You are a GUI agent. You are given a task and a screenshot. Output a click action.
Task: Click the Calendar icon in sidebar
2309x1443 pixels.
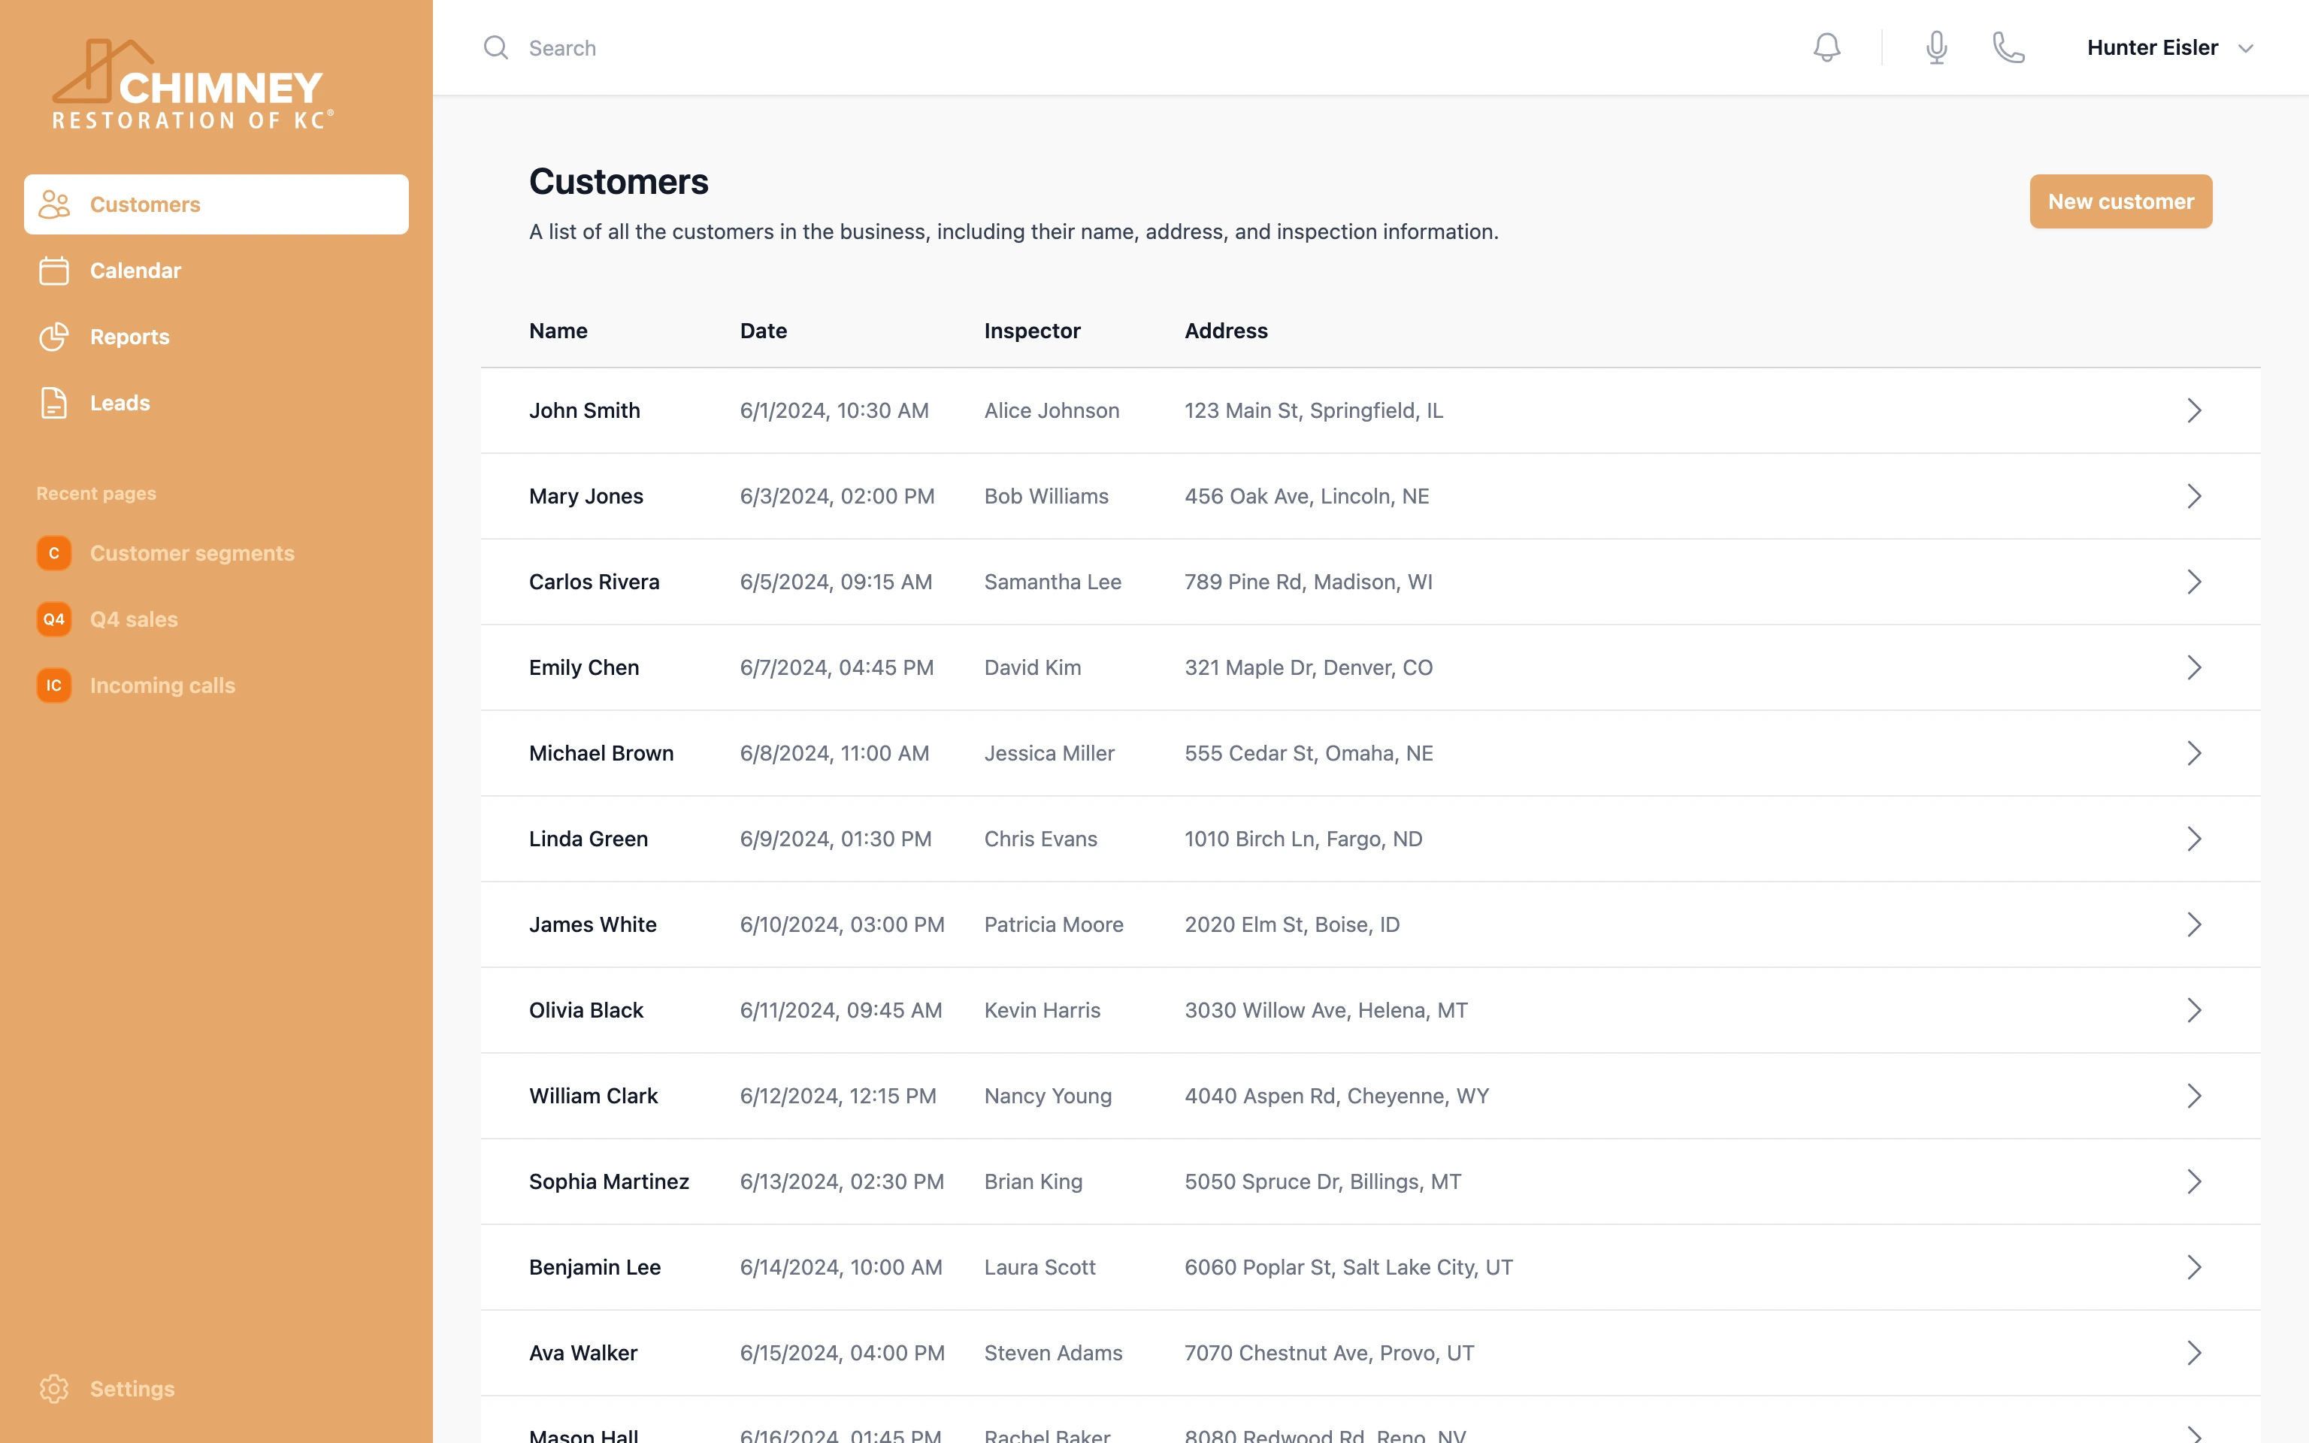(54, 270)
